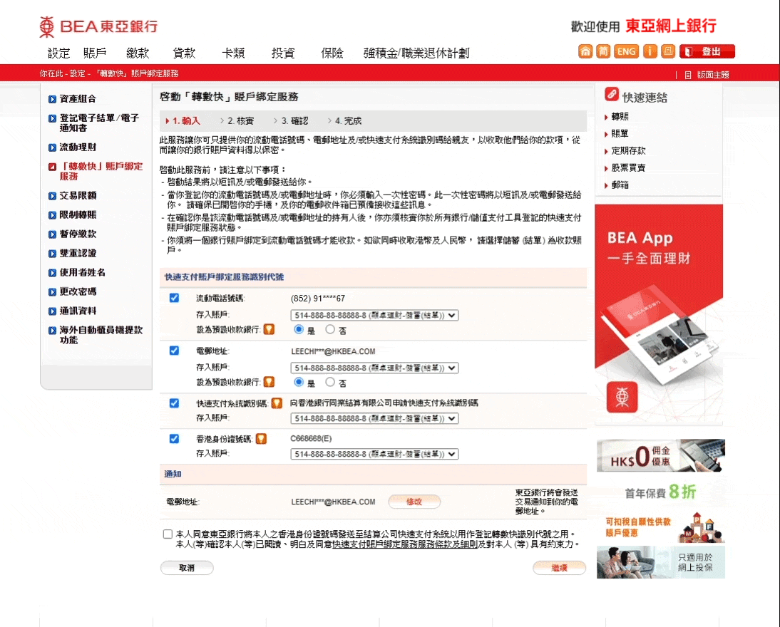Screen dimensions: 780x627
Task: Uncheck the 快速支付系統識別碼 checkbox
Action: (x=174, y=403)
